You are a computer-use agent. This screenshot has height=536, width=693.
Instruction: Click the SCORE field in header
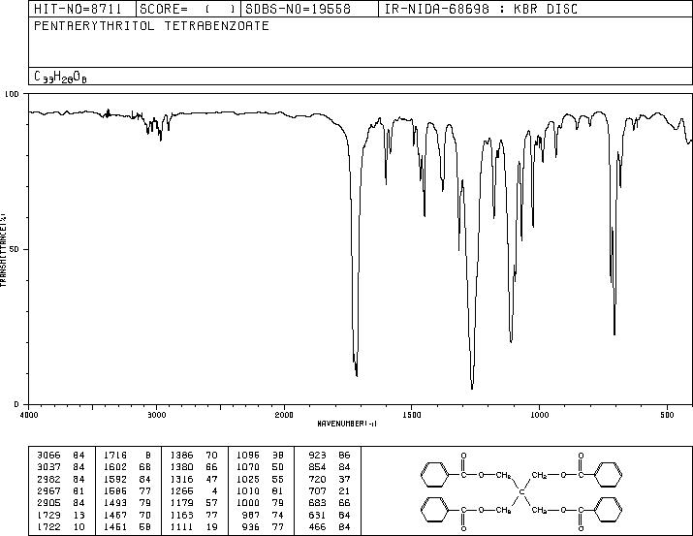point(188,9)
